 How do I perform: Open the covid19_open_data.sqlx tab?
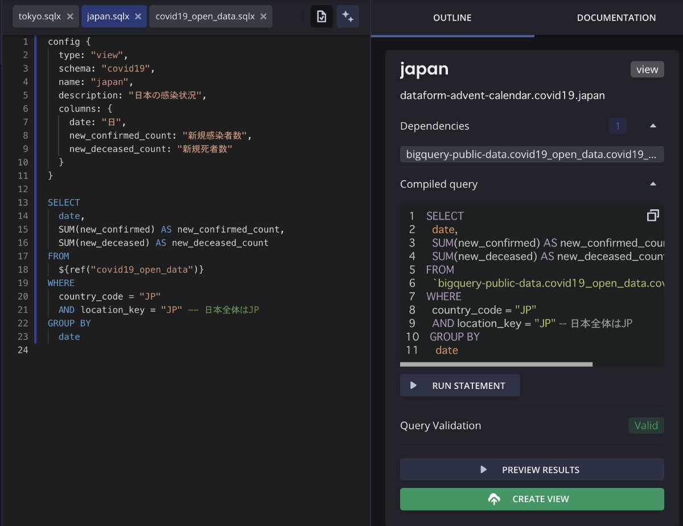(205, 16)
